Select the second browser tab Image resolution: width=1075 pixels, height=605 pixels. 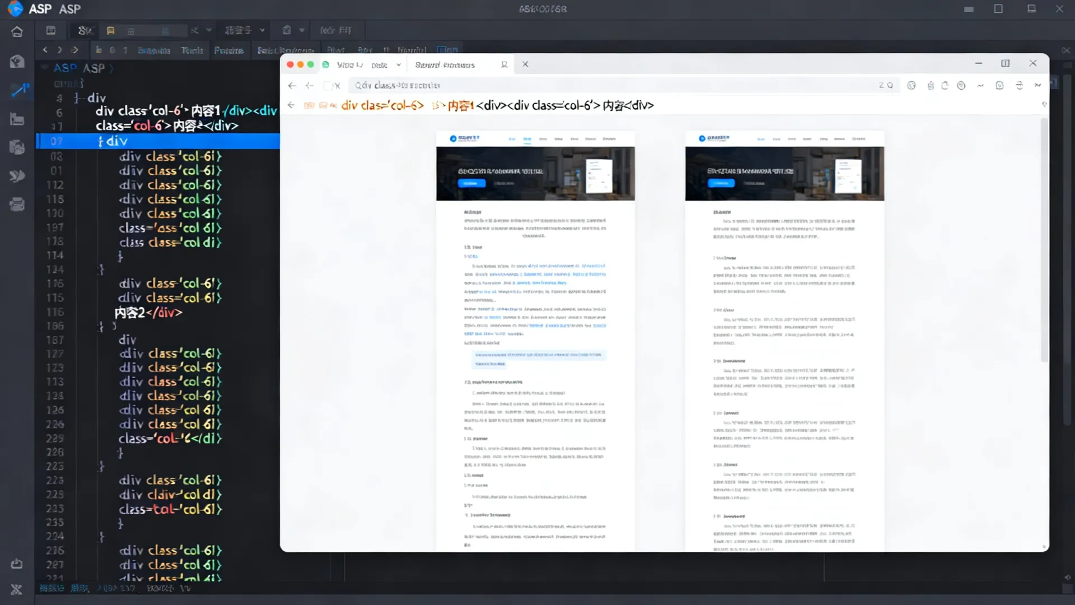pyautogui.click(x=445, y=65)
